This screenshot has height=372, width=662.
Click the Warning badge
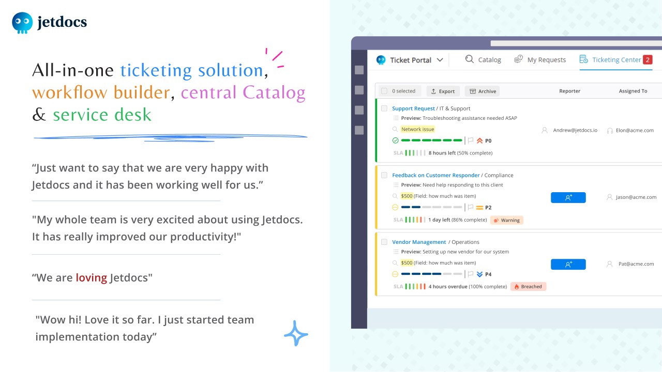pos(507,220)
